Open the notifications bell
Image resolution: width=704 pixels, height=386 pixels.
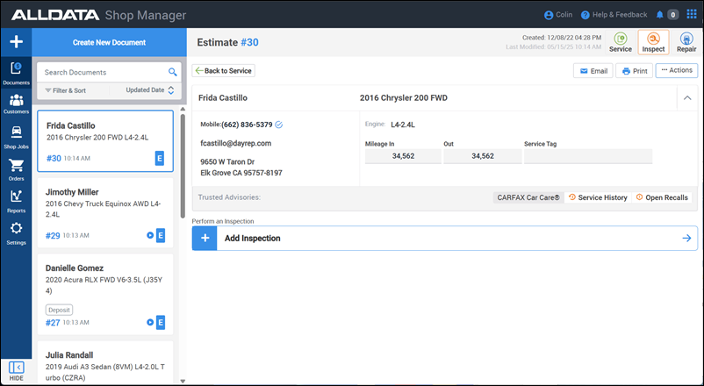coord(659,15)
